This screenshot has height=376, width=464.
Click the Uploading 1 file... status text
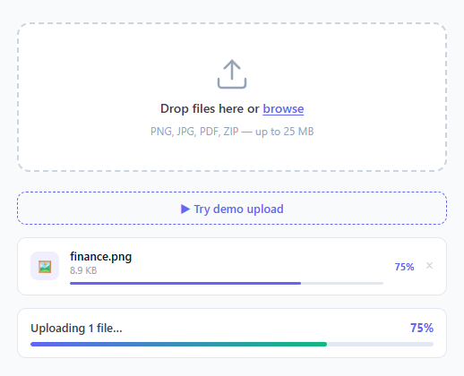tap(76, 329)
